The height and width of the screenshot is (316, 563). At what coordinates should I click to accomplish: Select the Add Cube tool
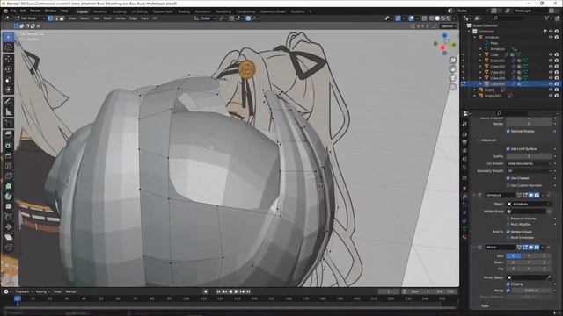coord(8,124)
